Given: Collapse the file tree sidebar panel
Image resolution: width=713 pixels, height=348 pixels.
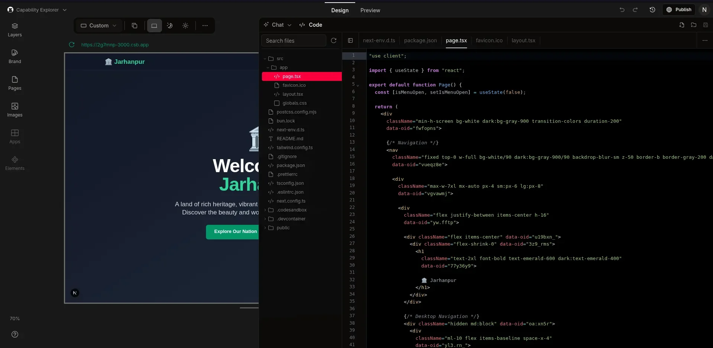Looking at the screenshot, I should click(x=350, y=40).
